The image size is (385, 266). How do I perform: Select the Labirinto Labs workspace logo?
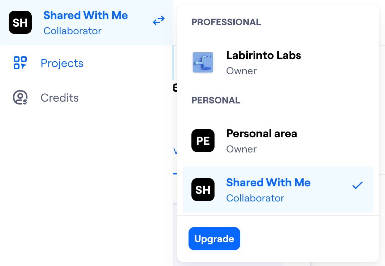pos(203,63)
